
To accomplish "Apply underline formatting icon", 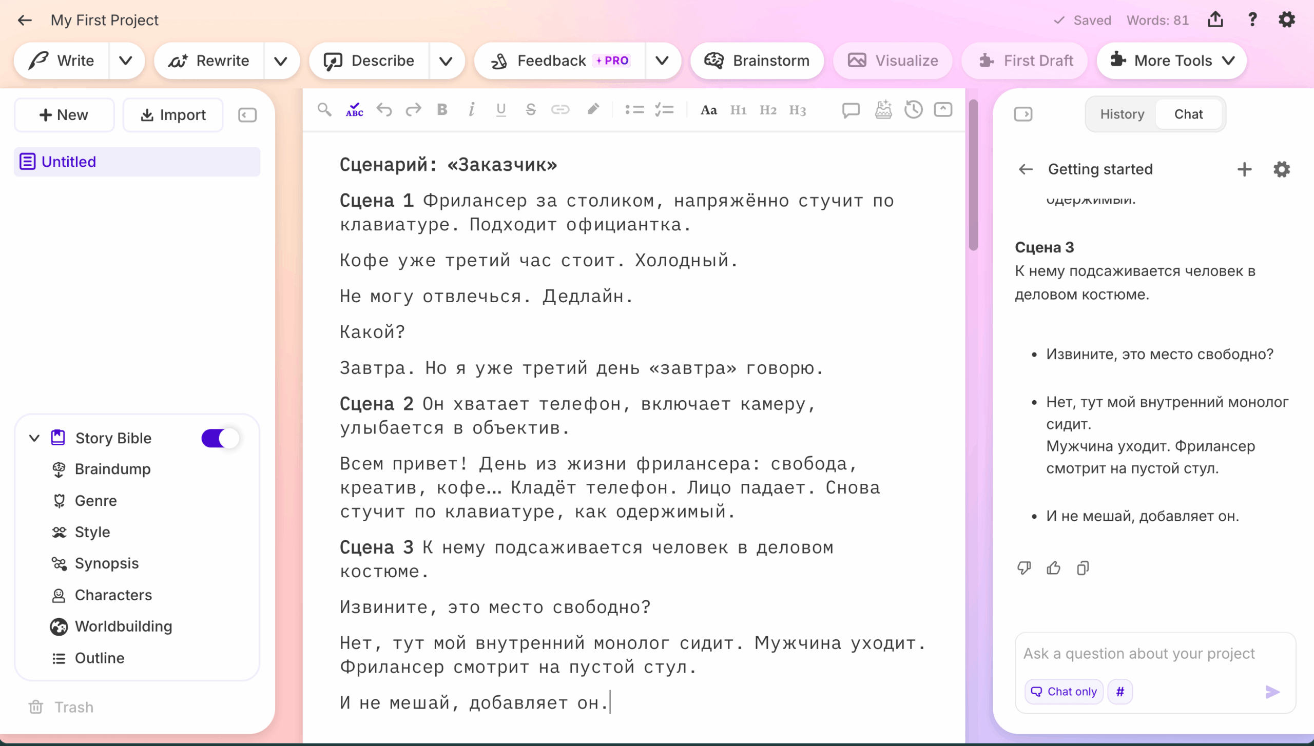I will (501, 109).
